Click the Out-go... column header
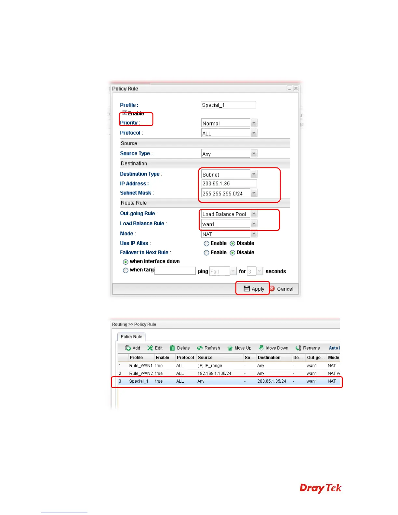The width and height of the screenshot is (398, 515). (316, 357)
